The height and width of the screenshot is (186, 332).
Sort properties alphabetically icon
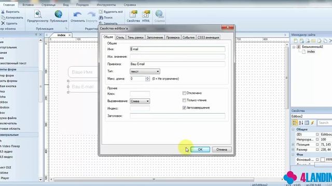tap(301, 123)
